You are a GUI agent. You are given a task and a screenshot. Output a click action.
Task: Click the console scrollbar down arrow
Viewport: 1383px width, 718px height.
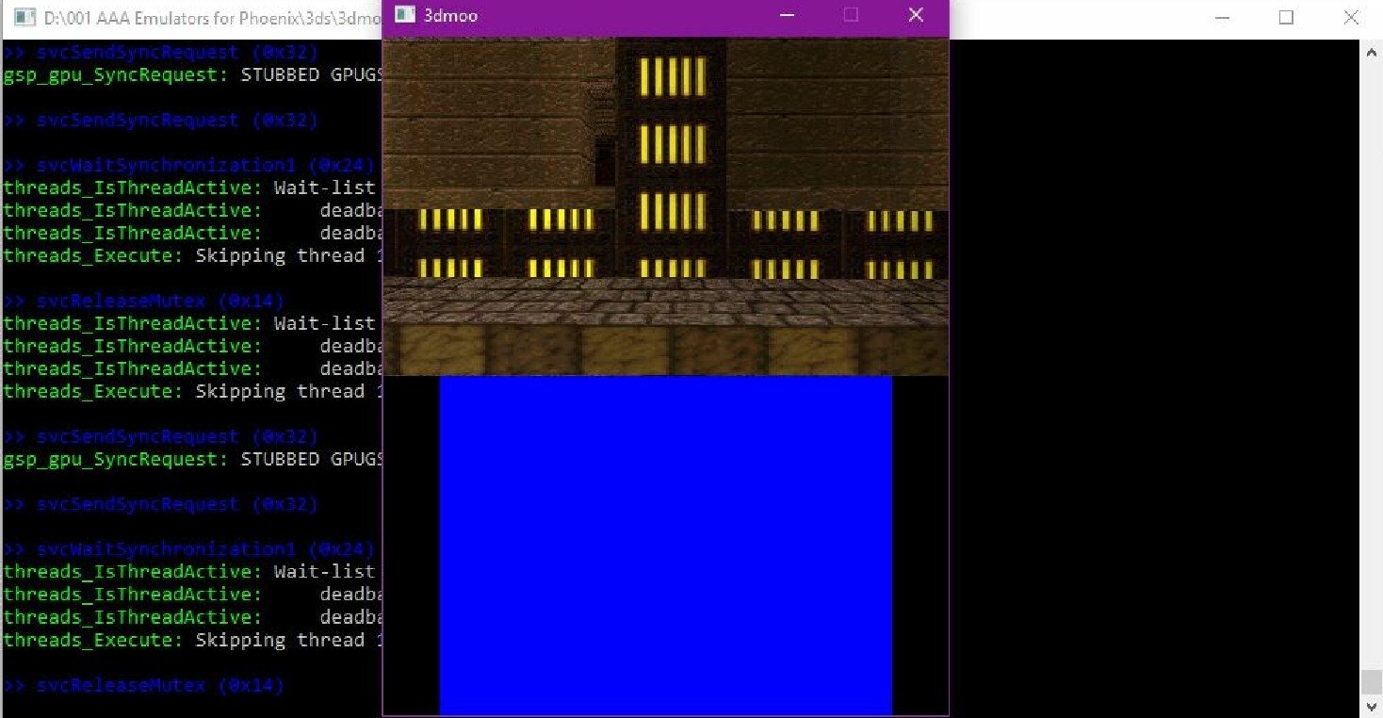click(1373, 706)
